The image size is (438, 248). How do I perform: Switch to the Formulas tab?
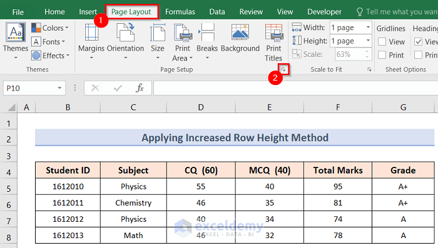click(x=180, y=12)
